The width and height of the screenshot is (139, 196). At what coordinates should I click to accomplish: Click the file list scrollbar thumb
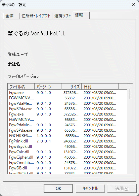pyautogui.click(x=130, y=94)
